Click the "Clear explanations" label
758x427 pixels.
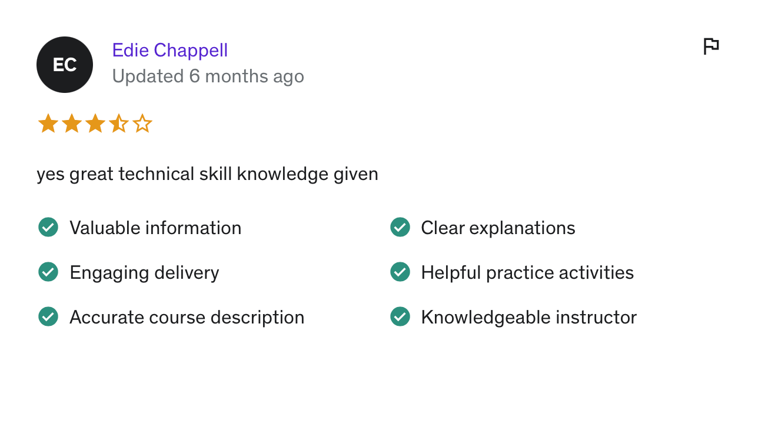point(498,228)
